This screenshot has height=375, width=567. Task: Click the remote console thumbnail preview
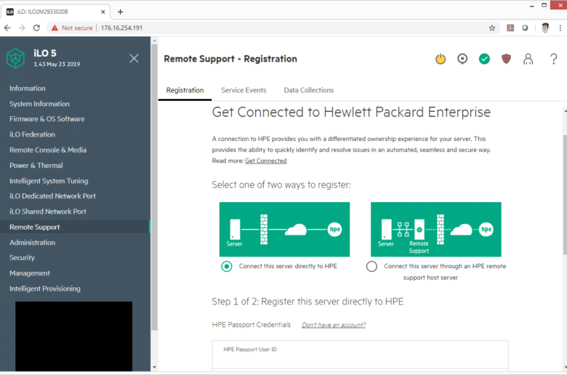coord(73,336)
